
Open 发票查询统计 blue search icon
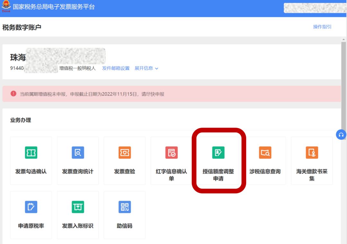click(x=78, y=152)
